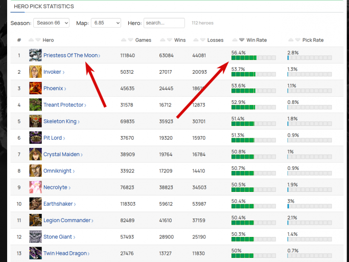
Task: Open the Phoenix hero link
Action: (x=55, y=89)
